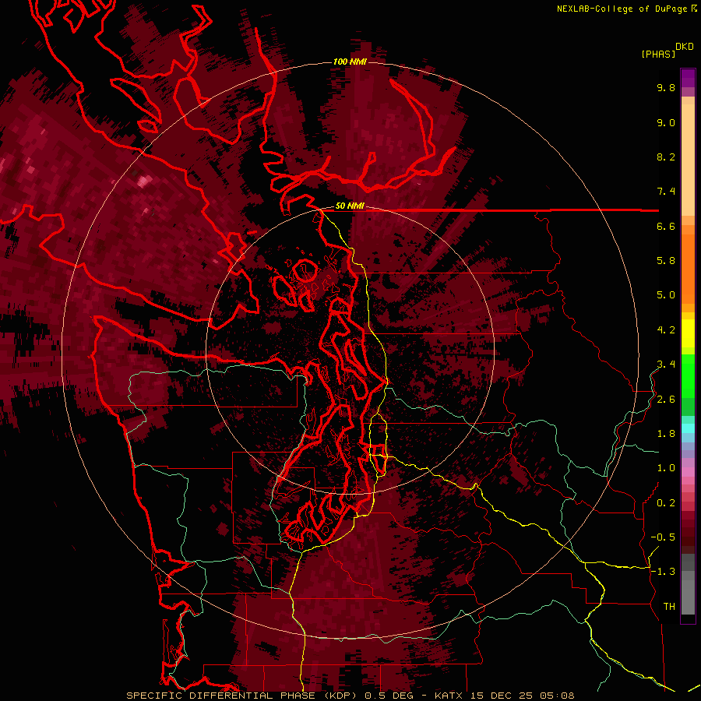Click the 7.4 legend value
Screen dimensions: 701x701
666,192
